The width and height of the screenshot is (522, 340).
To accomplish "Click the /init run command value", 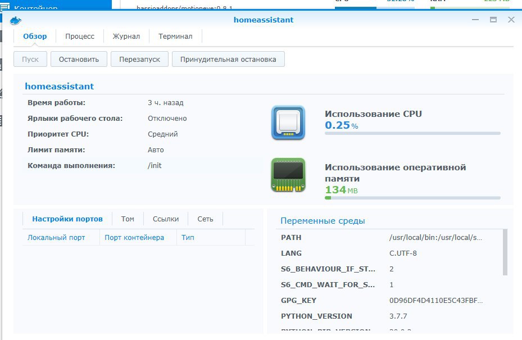I will pyautogui.click(x=155, y=166).
